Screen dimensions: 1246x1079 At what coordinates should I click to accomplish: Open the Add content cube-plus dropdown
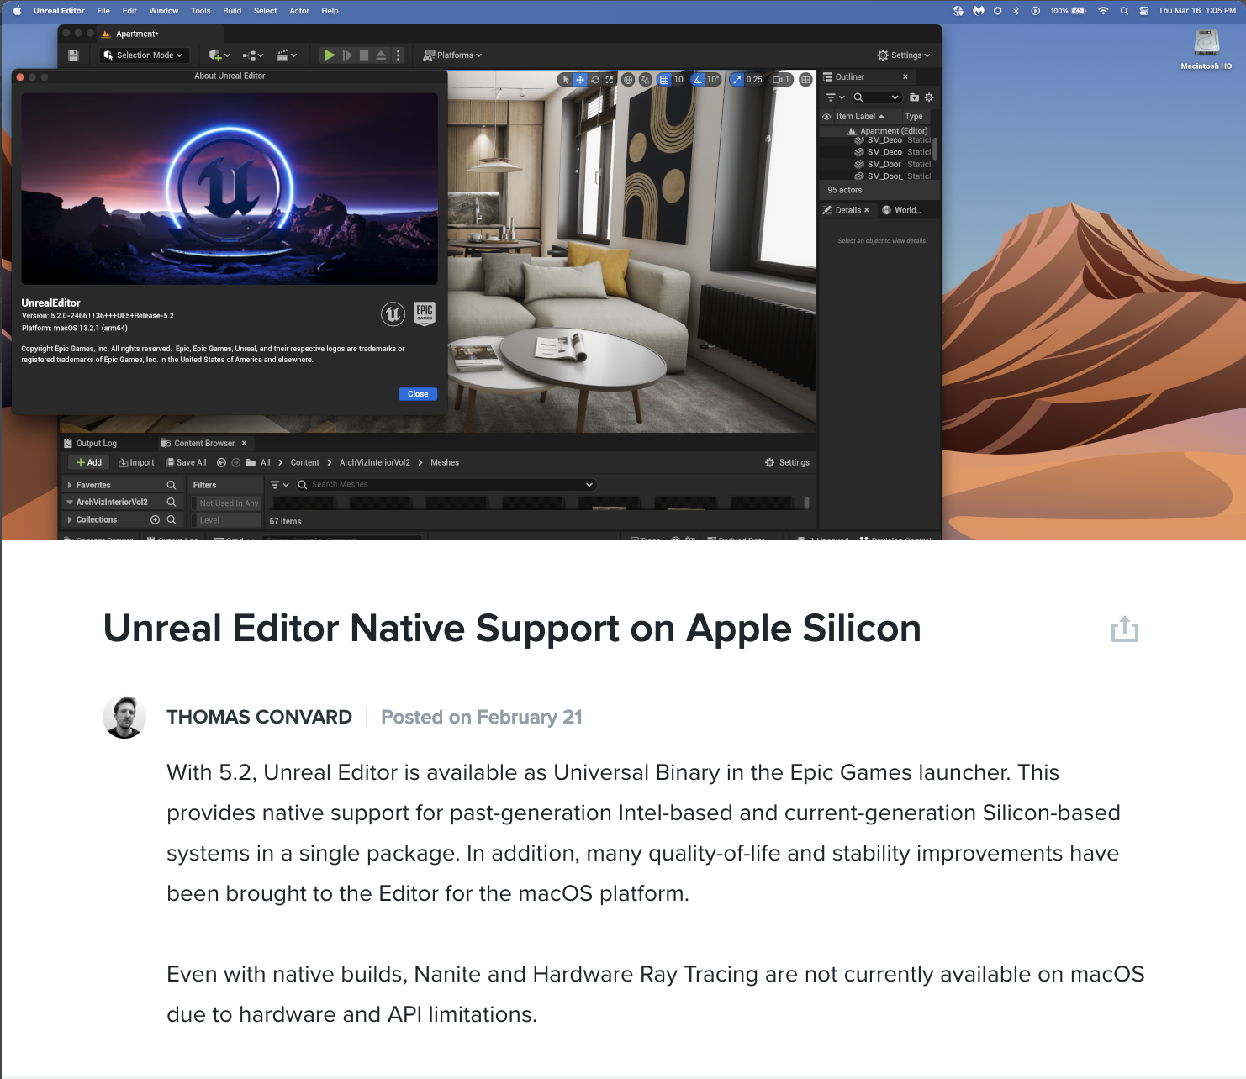[219, 55]
